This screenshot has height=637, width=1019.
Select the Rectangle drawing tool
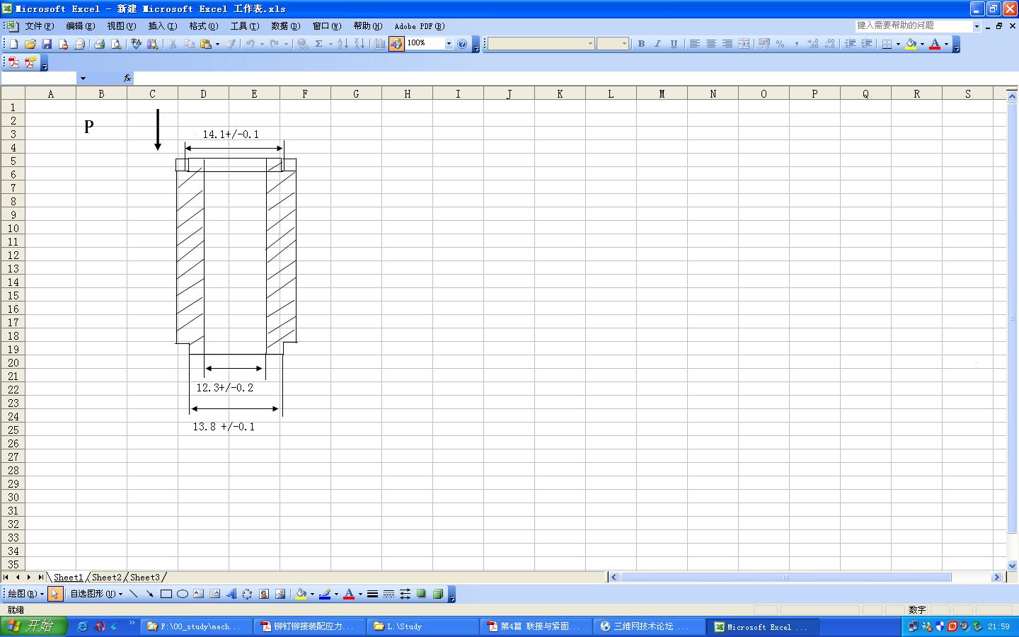(x=166, y=594)
